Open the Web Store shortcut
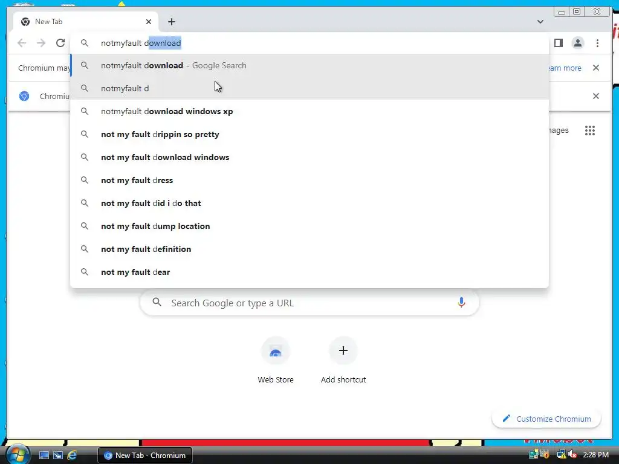Viewport: 619px width, 464px height. 276,360
